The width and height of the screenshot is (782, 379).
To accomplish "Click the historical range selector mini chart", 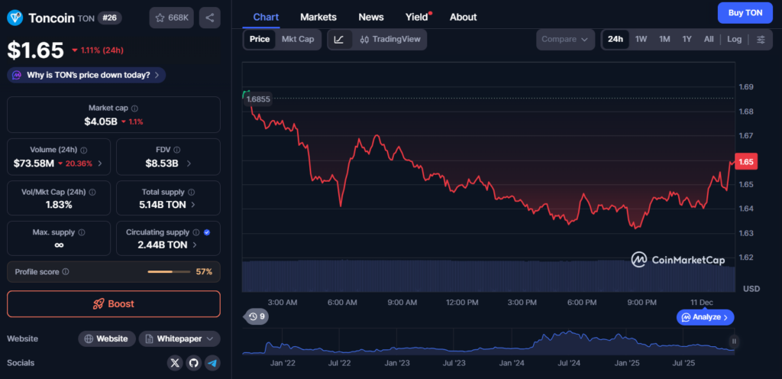I will (x=488, y=342).
